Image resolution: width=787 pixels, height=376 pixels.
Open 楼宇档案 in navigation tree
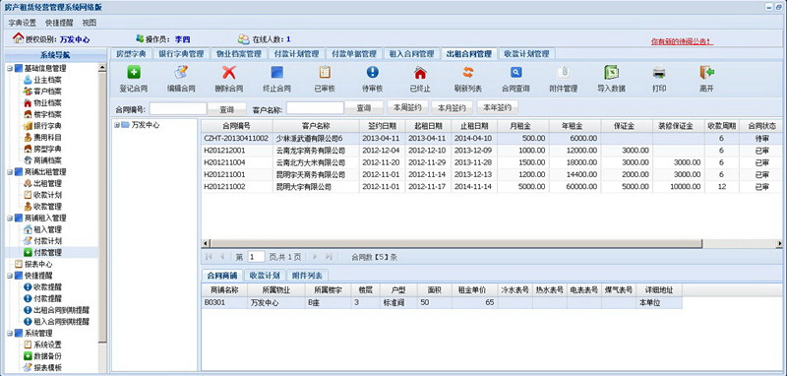pos(47,114)
